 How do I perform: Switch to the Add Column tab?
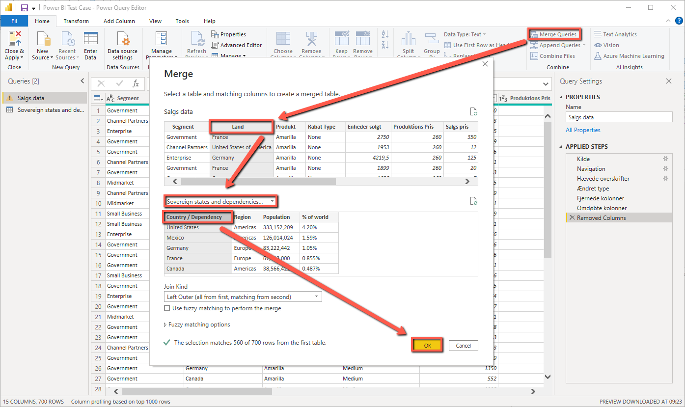pyautogui.click(x=119, y=21)
